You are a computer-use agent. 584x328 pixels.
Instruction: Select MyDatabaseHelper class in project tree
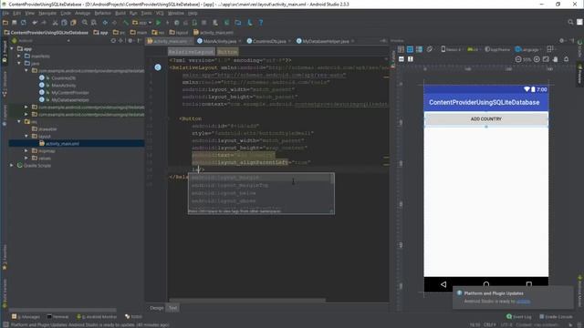(69, 99)
